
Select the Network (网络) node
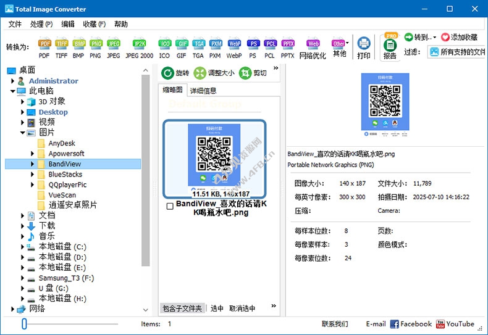click(37, 308)
